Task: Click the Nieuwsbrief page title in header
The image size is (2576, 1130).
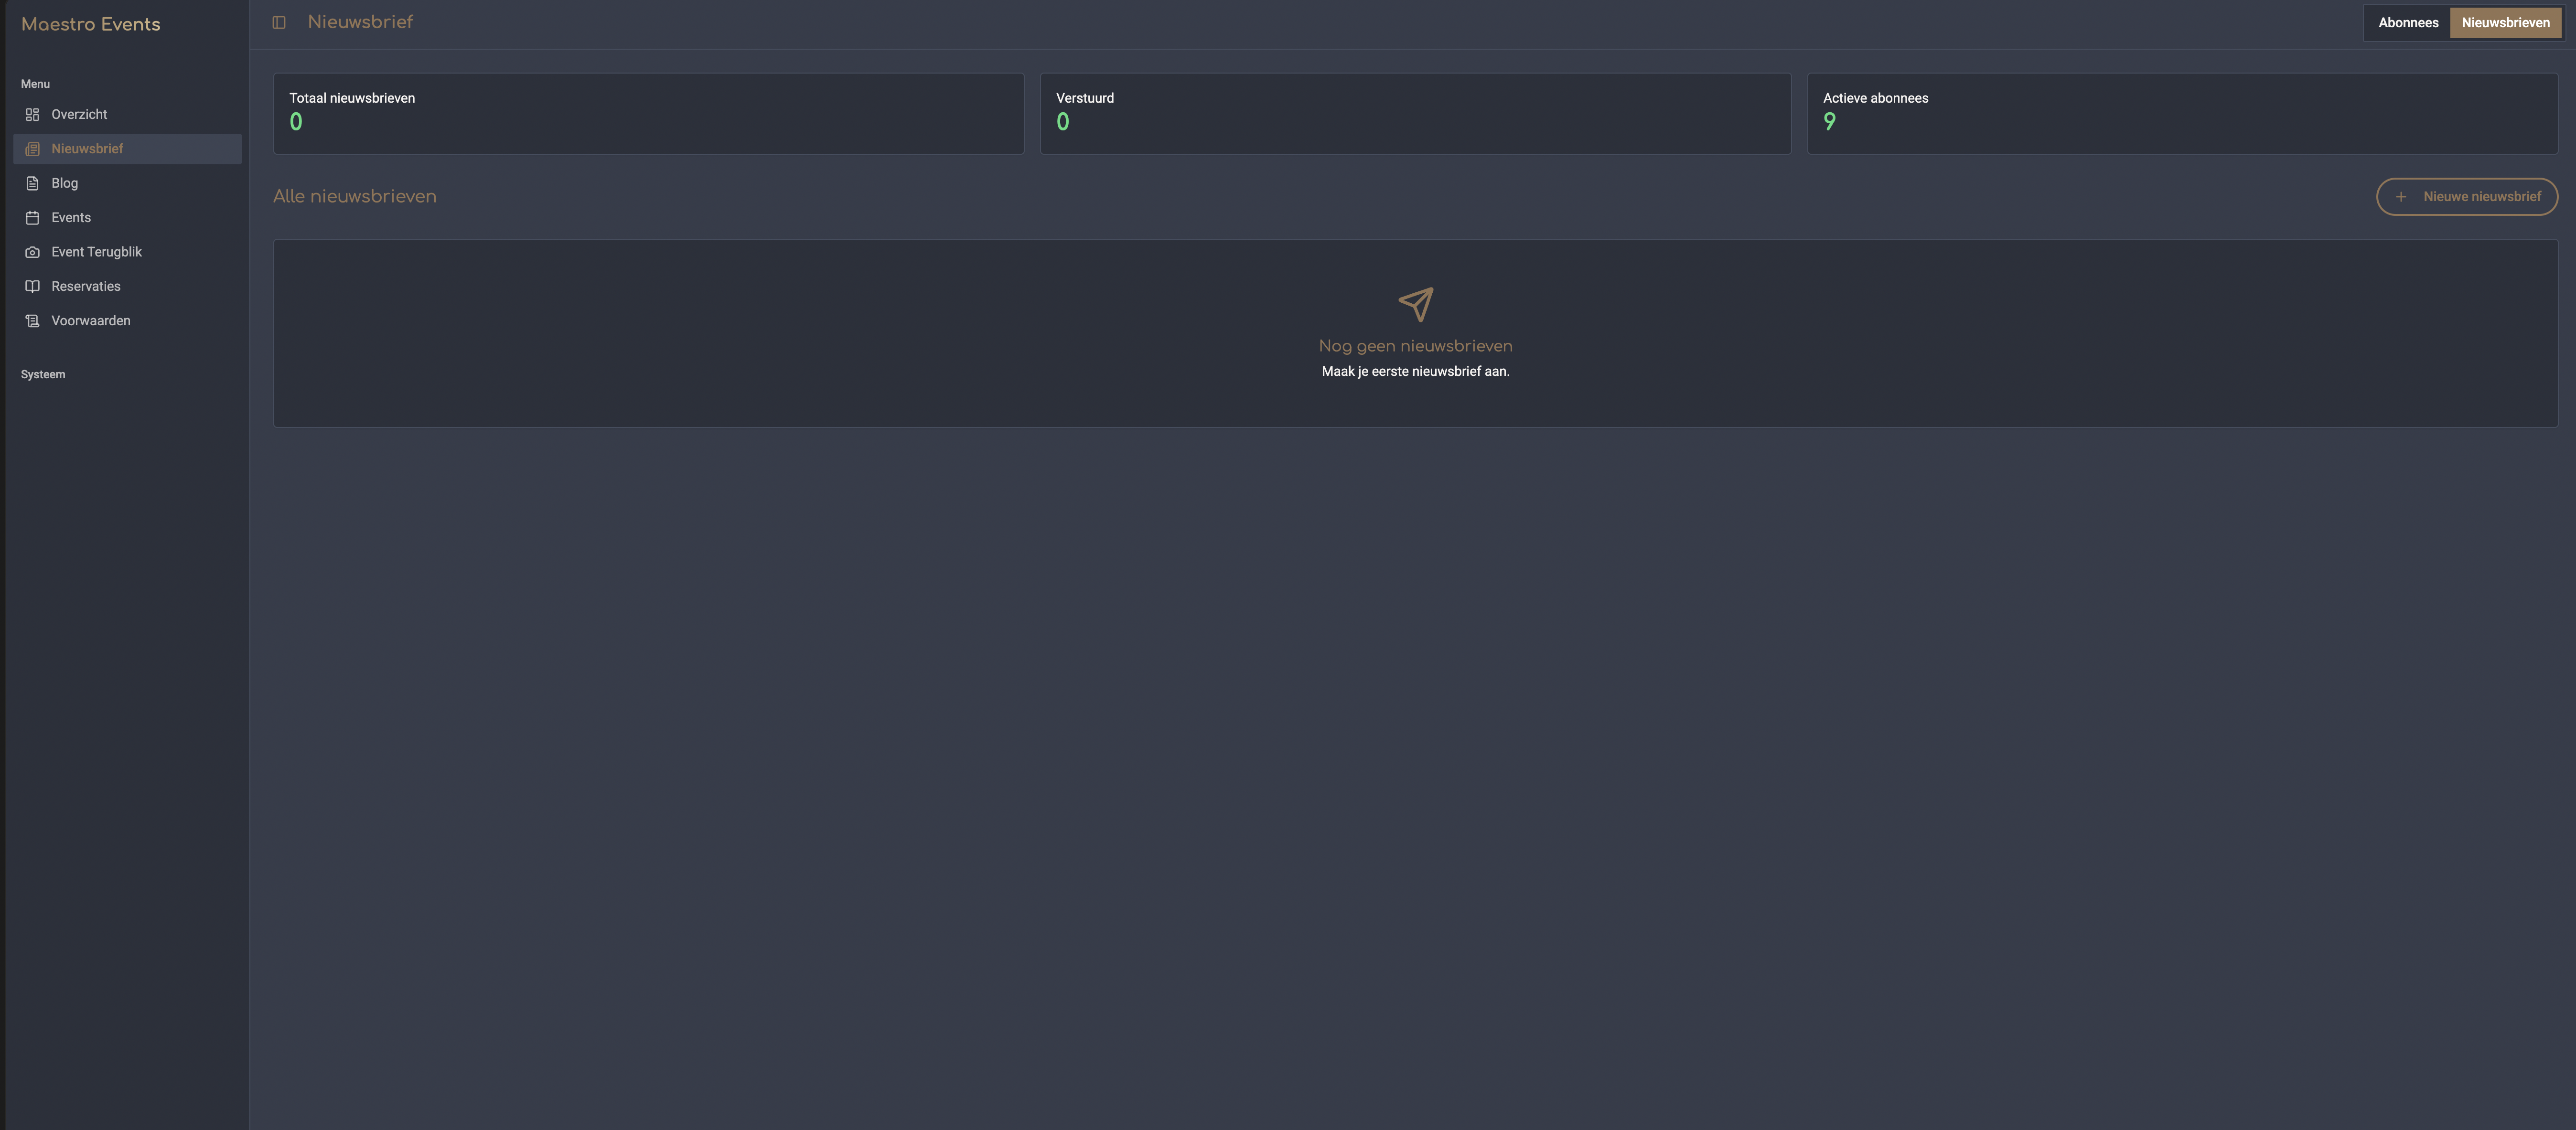Action: tap(360, 23)
